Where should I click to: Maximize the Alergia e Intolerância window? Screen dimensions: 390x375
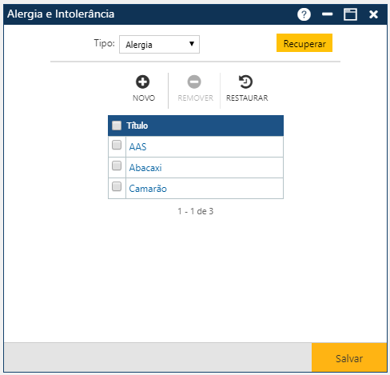coord(350,14)
